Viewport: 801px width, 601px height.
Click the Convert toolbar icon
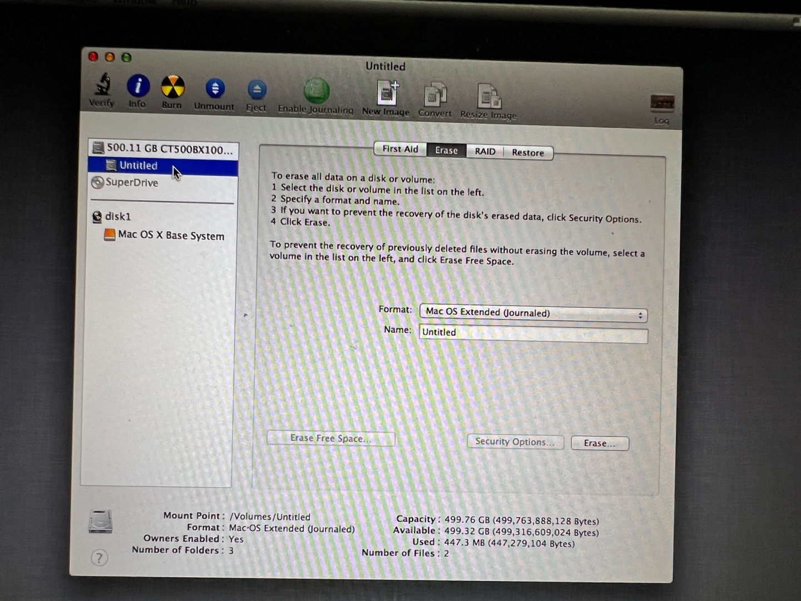(x=435, y=95)
